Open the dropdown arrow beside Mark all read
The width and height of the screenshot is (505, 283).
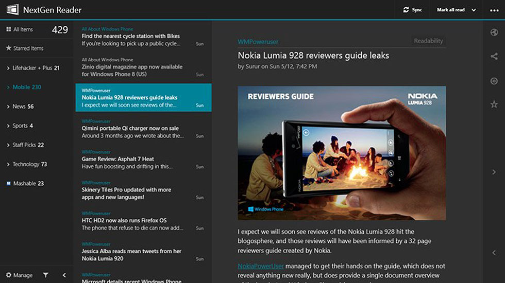point(474,10)
